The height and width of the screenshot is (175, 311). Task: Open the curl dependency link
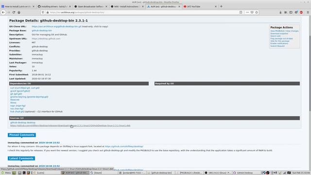pyautogui.click(x=12, y=88)
